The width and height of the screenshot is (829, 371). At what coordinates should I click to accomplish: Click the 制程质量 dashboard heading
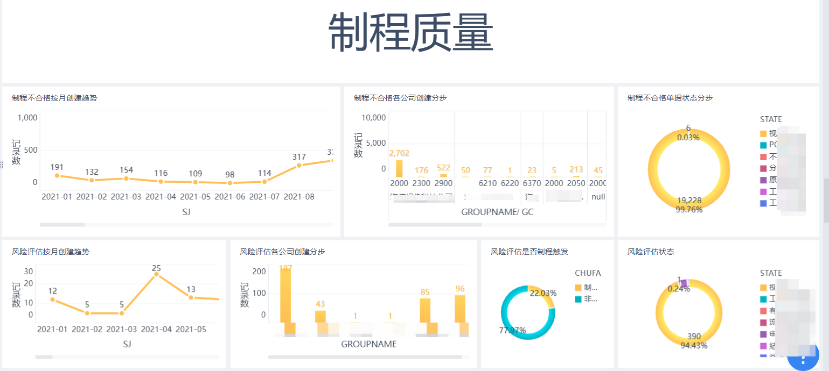pos(411,32)
